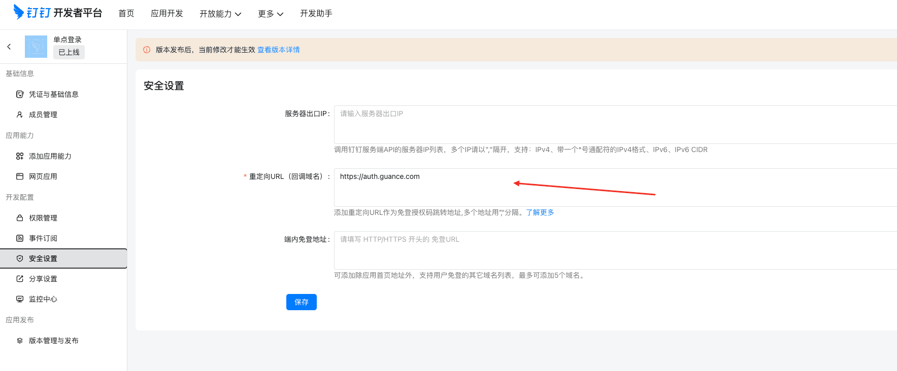Open the 首页 top navigation item

pos(126,13)
